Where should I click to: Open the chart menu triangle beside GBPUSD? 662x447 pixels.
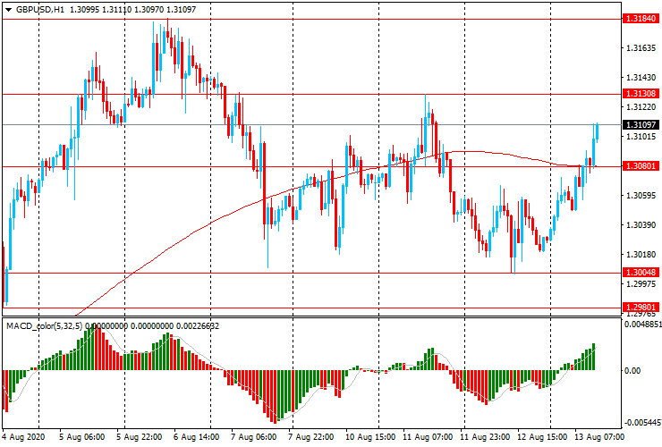click(8, 10)
